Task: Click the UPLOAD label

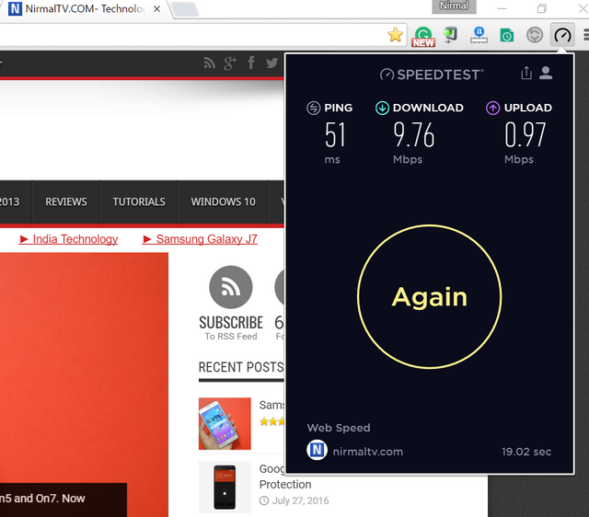Action: [x=527, y=108]
